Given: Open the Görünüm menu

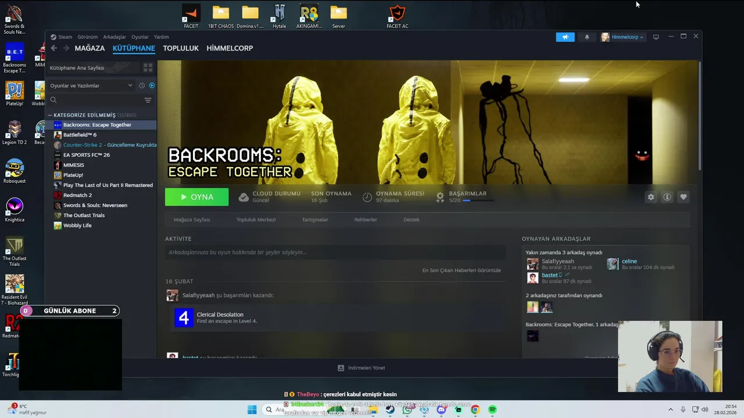Looking at the screenshot, I should (87, 37).
